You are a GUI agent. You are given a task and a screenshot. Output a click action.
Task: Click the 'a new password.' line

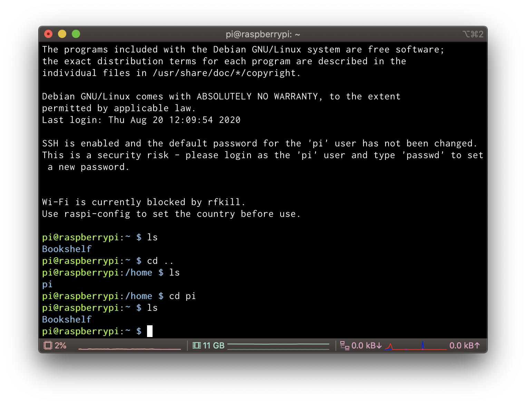pos(88,167)
